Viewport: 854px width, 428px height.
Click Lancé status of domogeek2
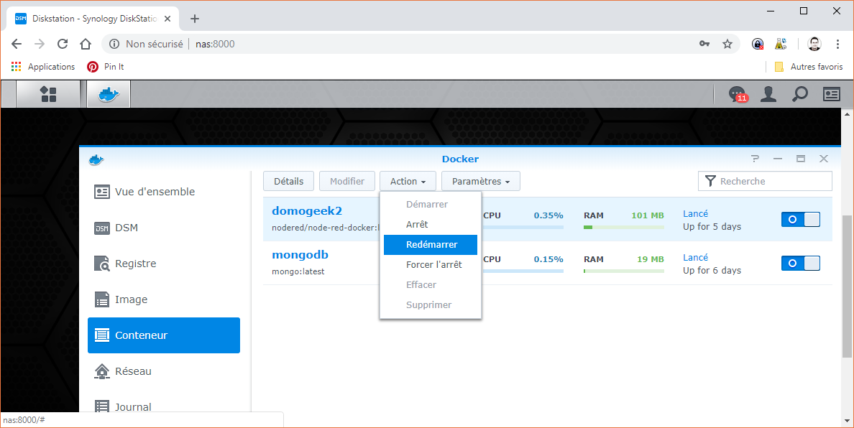click(x=696, y=214)
